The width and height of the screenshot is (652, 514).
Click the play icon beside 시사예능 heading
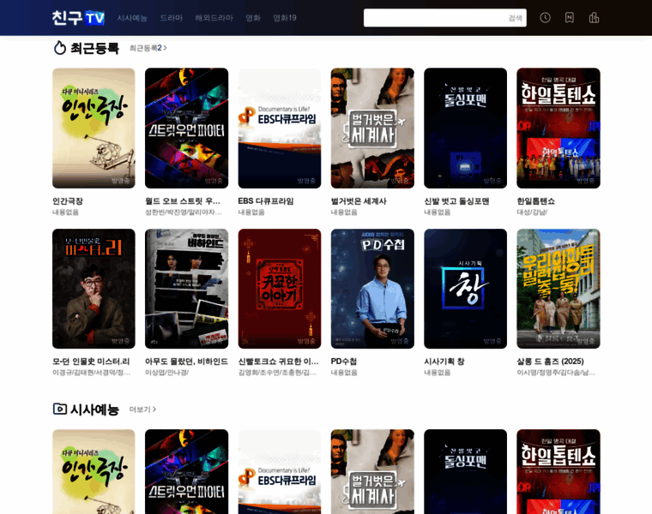(x=60, y=409)
